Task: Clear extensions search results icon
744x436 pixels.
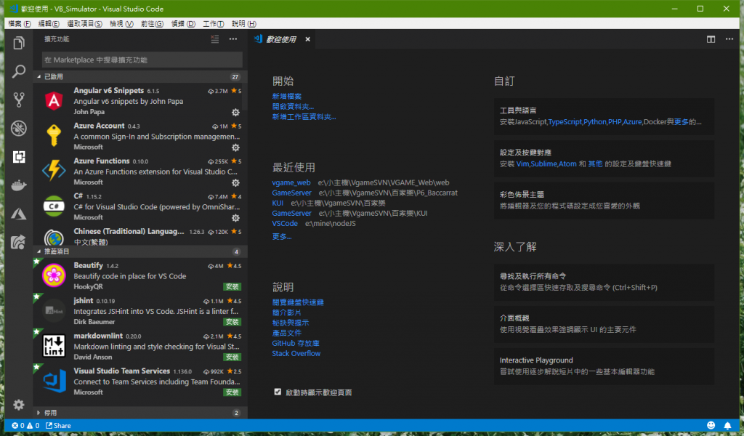Action: click(x=215, y=39)
